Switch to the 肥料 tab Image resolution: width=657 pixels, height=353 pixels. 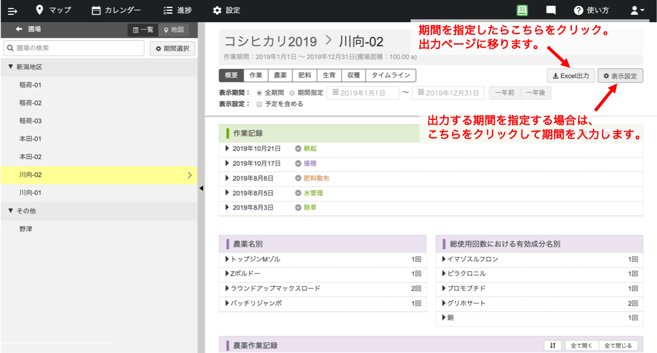[x=305, y=76]
